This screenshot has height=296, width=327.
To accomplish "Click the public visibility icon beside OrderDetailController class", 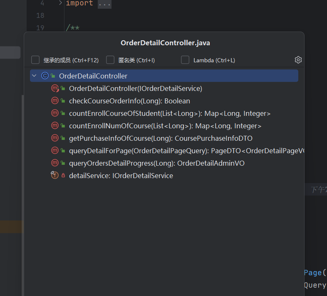I will coord(53,76).
